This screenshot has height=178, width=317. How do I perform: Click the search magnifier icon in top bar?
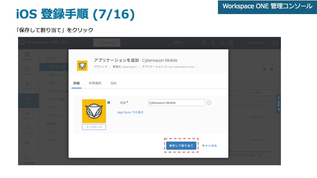204,43
